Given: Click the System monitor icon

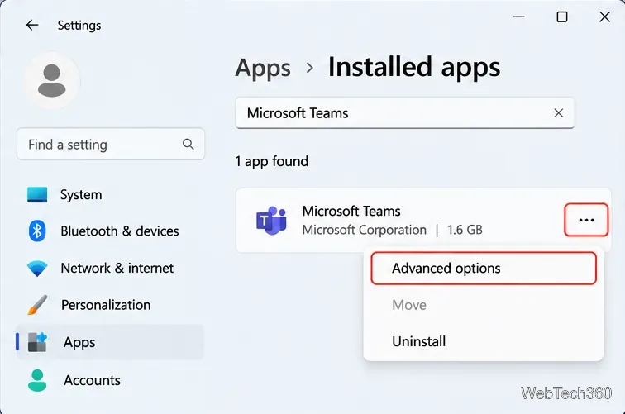Looking at the screenshot, I should [37, 195].
